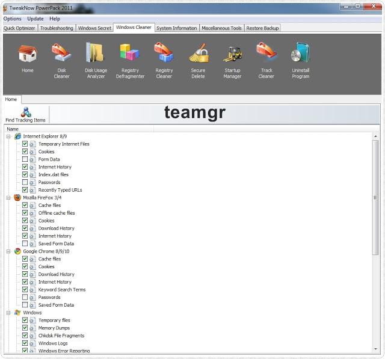Uncheck Keyword Search Terms under Chrome
The height and width of the screenshot is (359, 385).
tap(25, 289)
